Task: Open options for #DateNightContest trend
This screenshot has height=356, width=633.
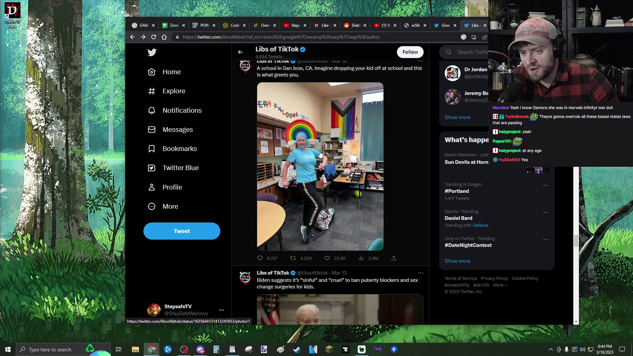Action: [546, 239]
